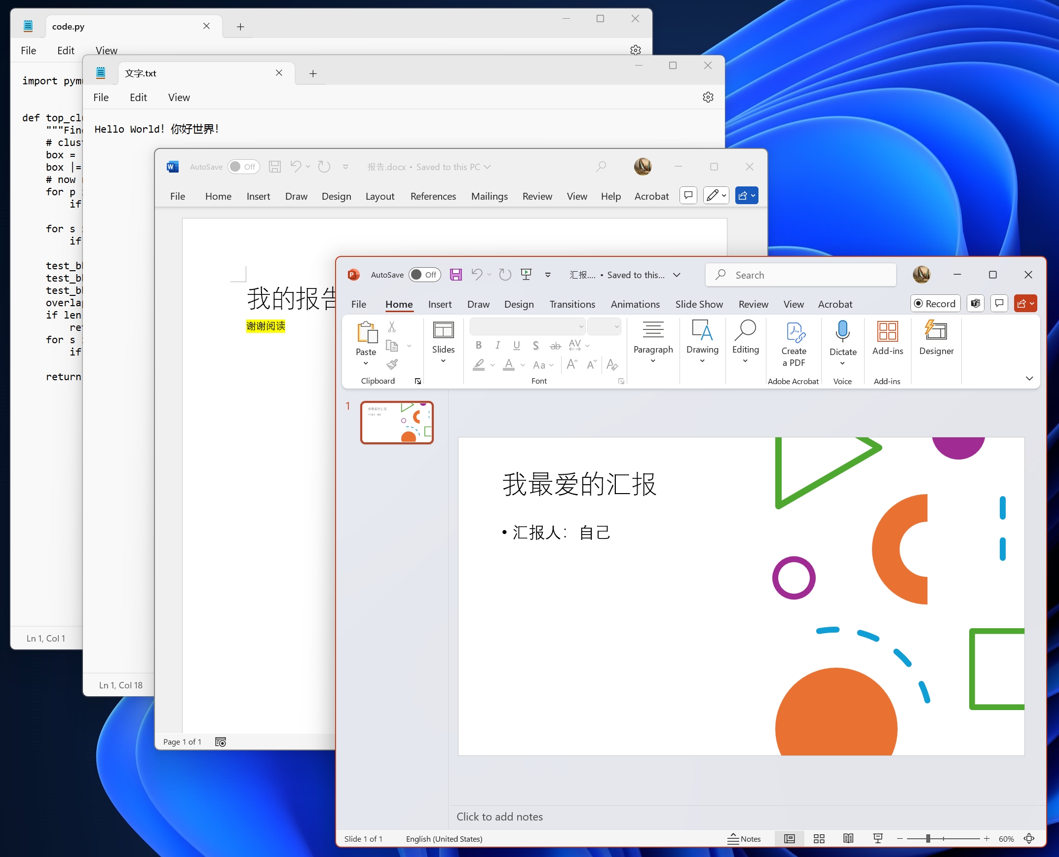Click the Cut scissors icon

point(392,327)
